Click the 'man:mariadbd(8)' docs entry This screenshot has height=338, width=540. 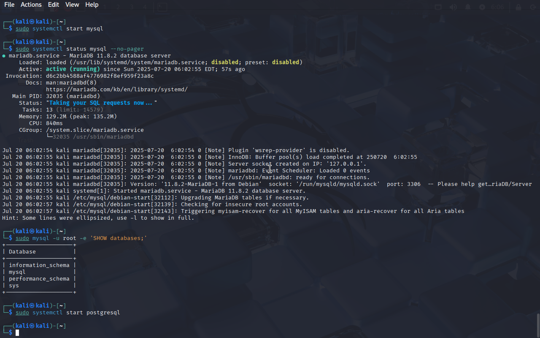71,83
